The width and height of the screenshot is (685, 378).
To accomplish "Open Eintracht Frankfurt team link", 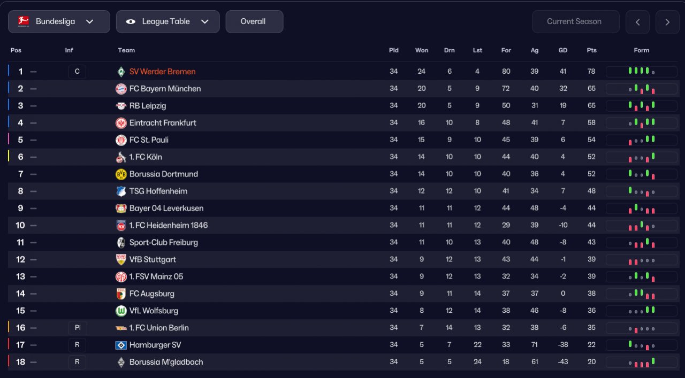I will click(163, 123).
